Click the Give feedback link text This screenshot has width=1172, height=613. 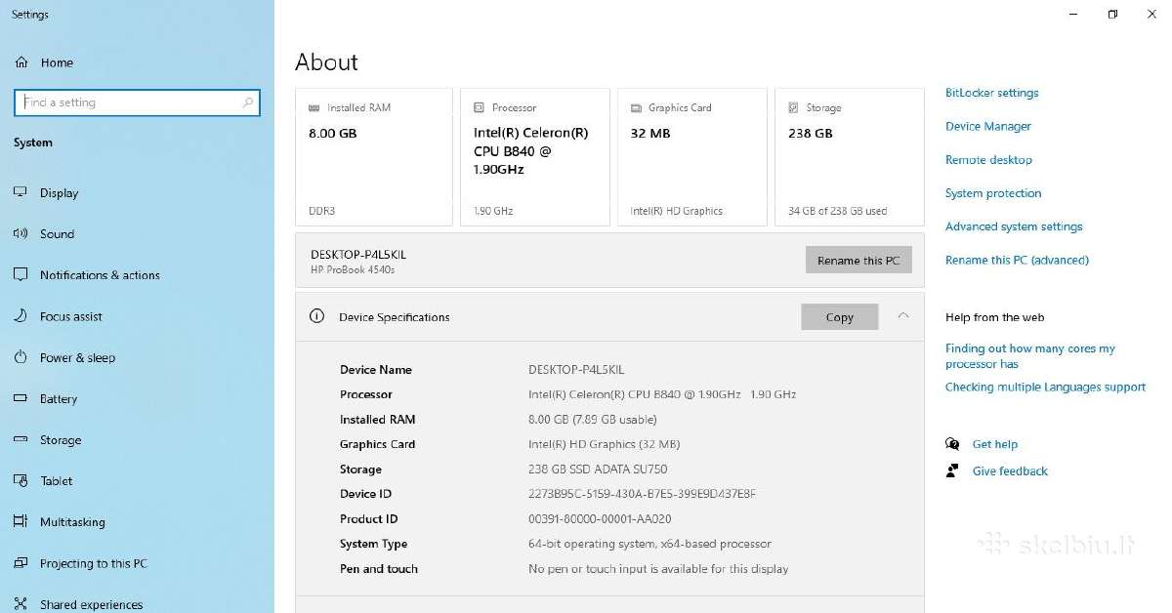1010,470
